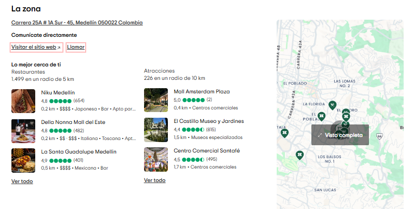Image resolution: width=414 pixels, height=209 pixels.
Task: Open the Niku Medellín thumbnail photo
Action: click(x=23, y=101)
